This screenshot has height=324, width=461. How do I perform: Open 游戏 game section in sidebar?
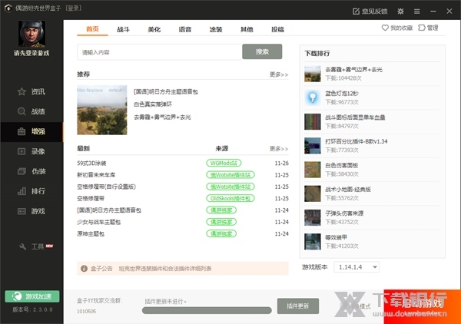point(32,211)
